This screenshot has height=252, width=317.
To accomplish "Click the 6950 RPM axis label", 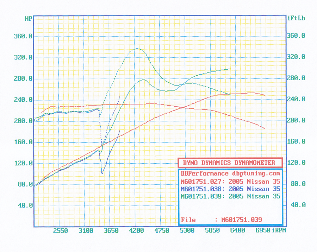I will pyautogui.click(x=263, y=231).
